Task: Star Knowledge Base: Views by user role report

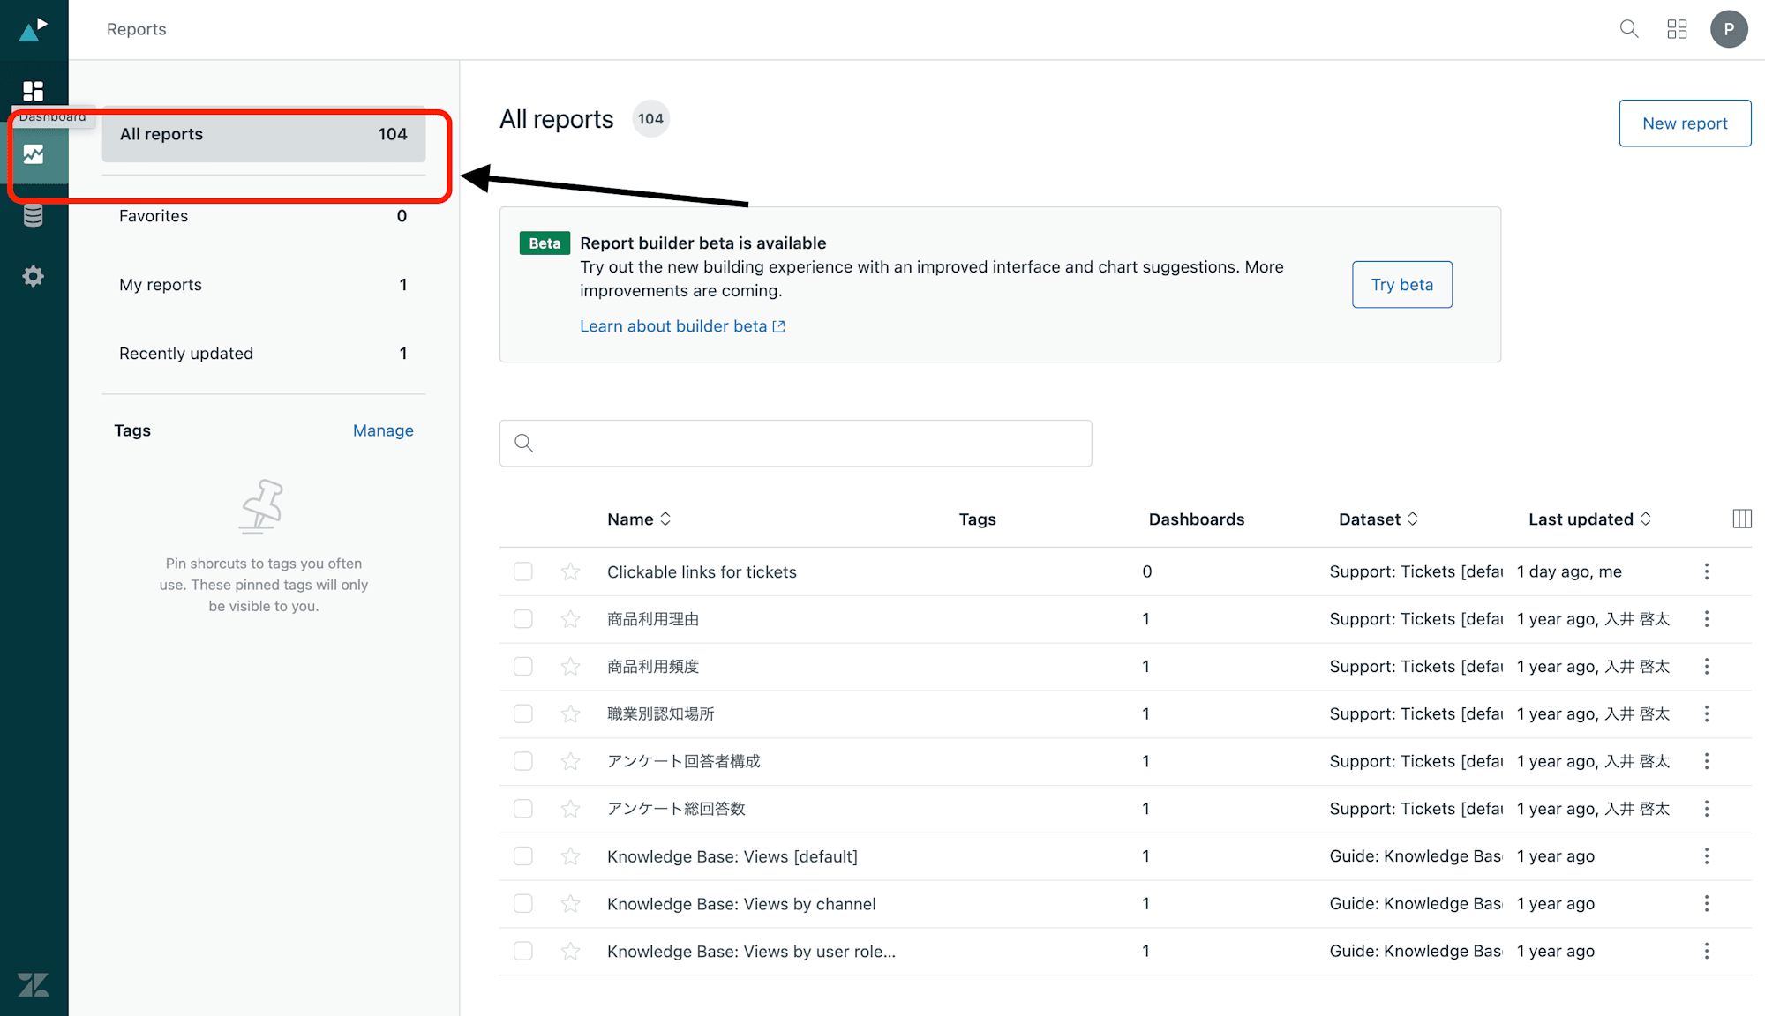Action: pyautogui.click(x=570, y=951)
